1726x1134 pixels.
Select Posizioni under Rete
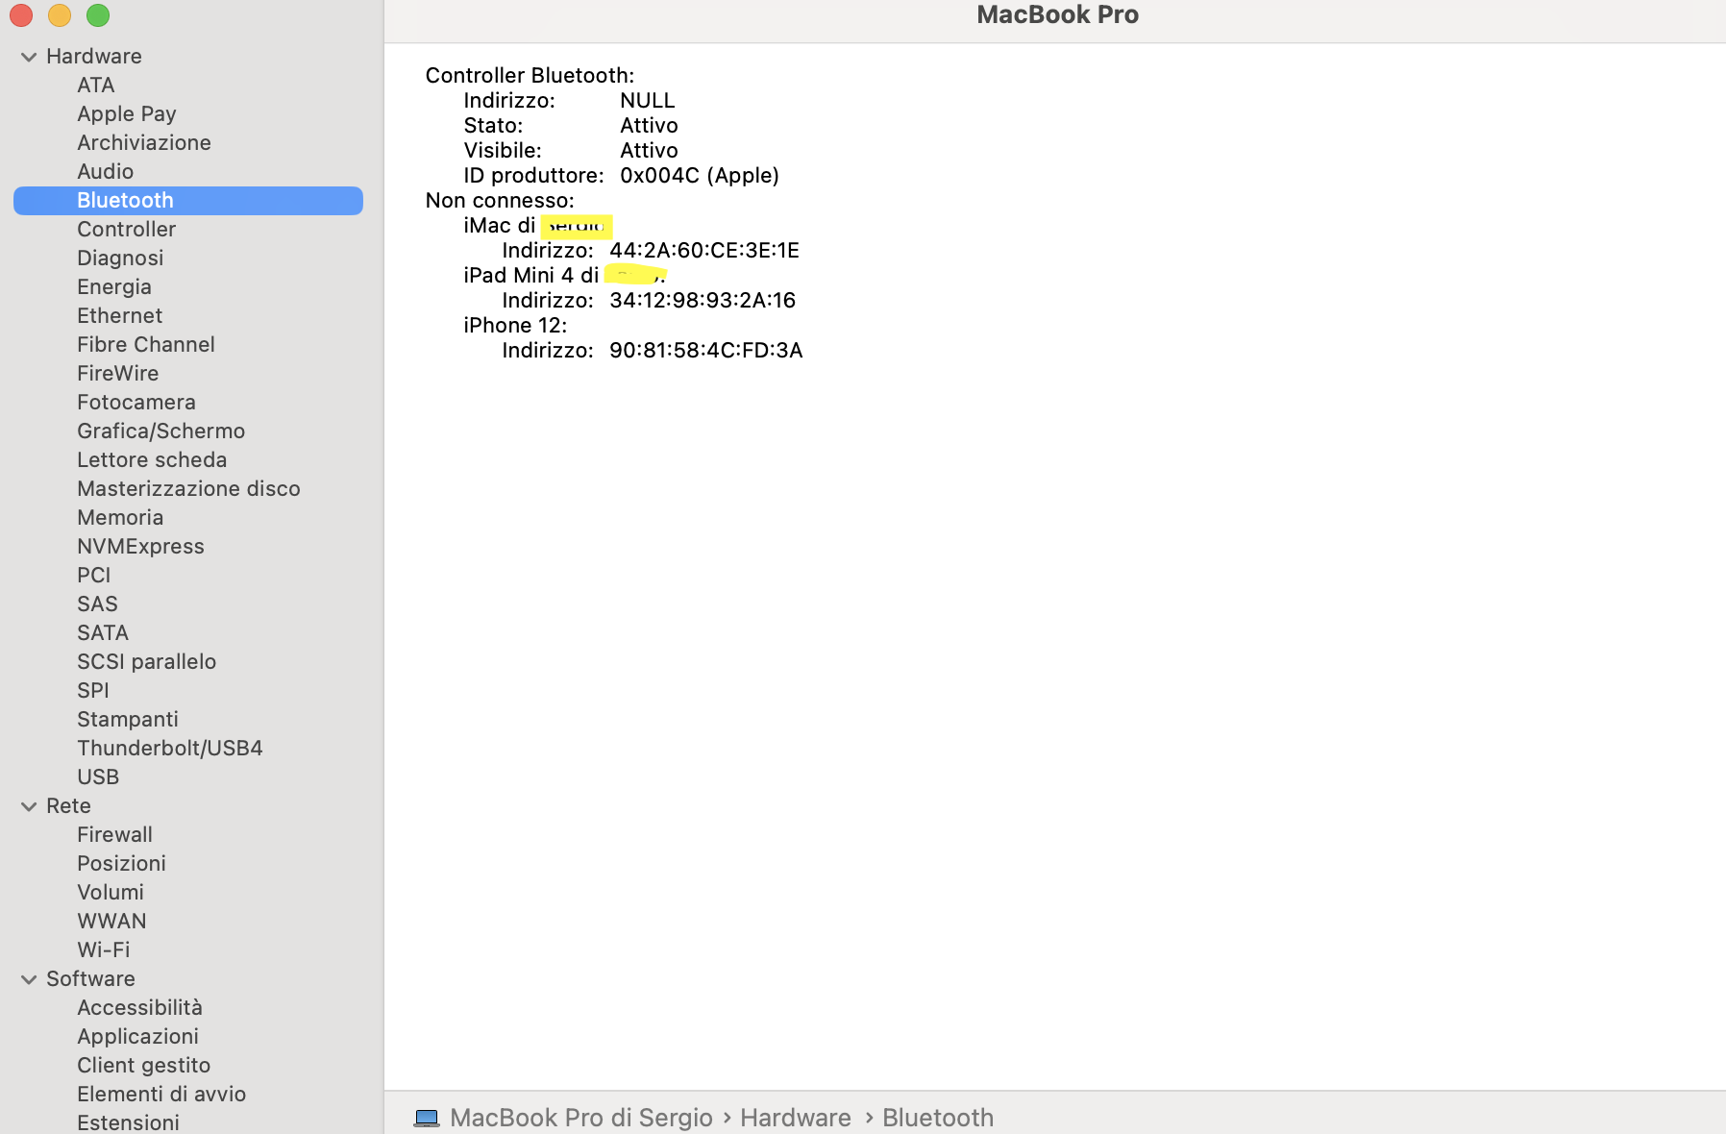coord(122,864)
